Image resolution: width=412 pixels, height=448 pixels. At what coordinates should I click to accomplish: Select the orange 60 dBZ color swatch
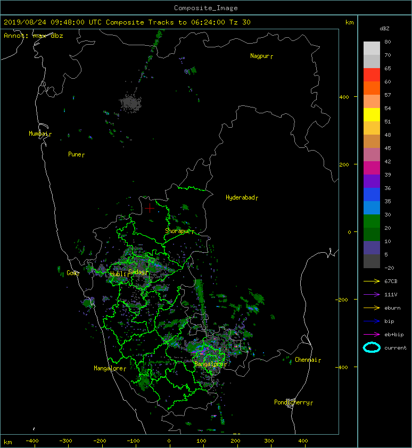pyautogui.click(x=372, y=88)
